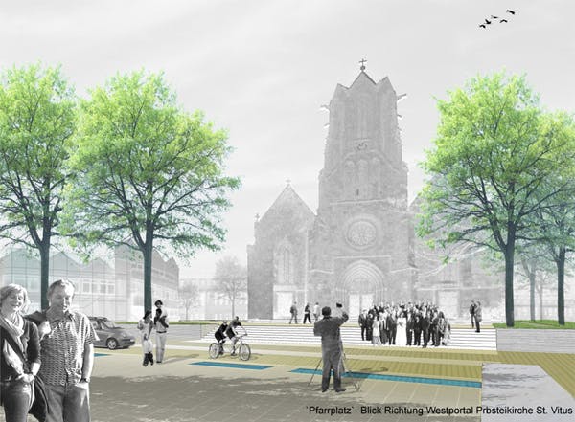This screenshot has width=575, height=422.
Task: Click the photographer standing behind the tripod
Action: click(332, 347)
